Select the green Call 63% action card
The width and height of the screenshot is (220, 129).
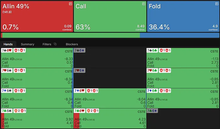pyautogui.click(x=110, y=16)
